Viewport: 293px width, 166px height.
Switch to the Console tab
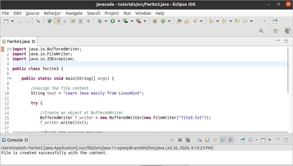(15, 140)
